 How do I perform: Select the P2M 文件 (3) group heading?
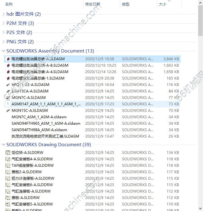tap(20, 23)
